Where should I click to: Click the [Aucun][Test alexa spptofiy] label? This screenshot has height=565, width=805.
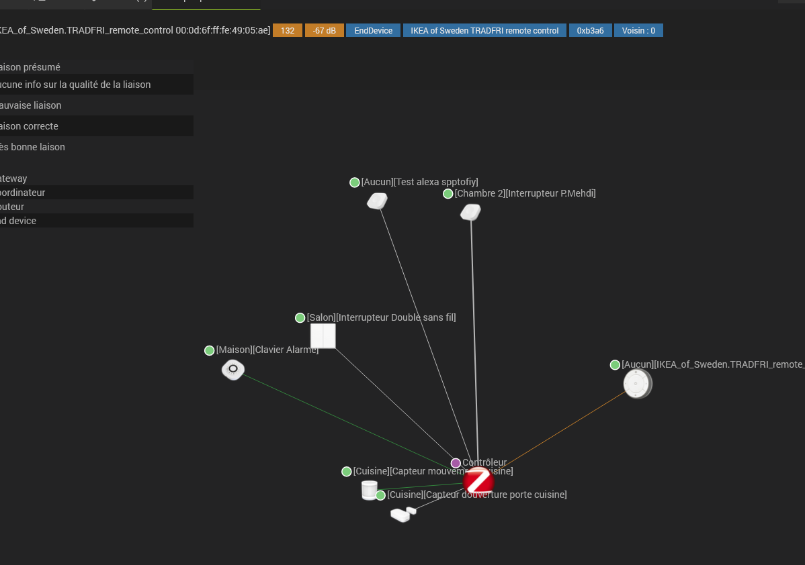tap(419, 181)
